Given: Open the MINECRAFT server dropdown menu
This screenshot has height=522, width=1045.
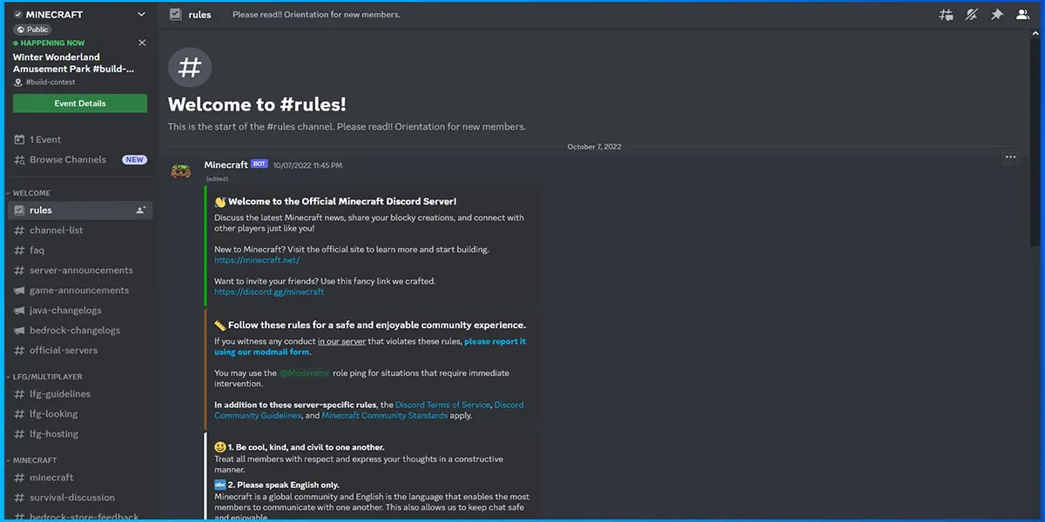Looking at the screenshot, I should pos(142,15).
